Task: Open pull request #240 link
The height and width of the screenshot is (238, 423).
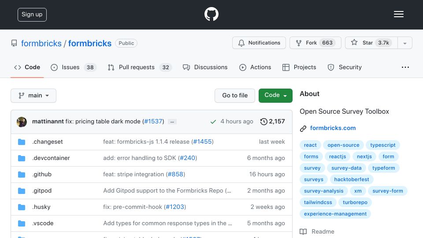Action: [188, 158]
